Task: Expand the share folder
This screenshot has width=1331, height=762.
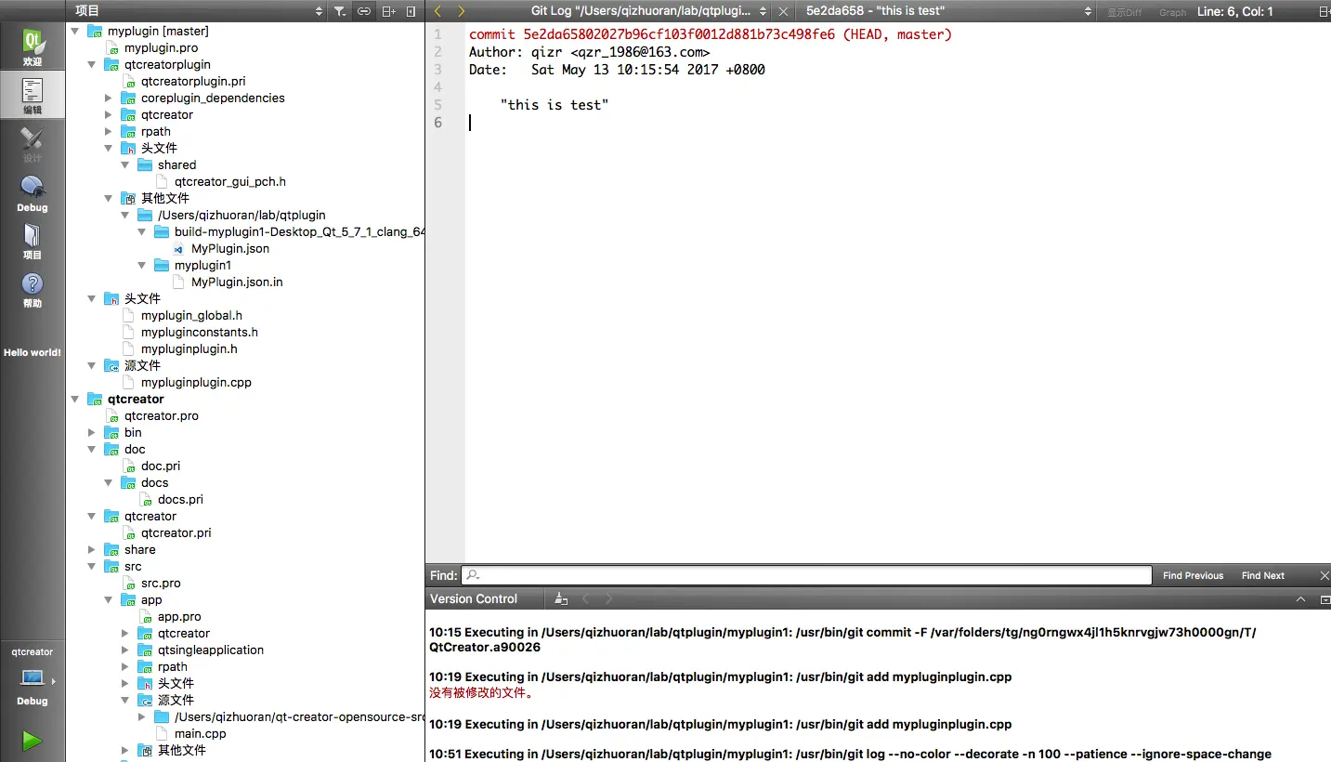Action: [92, 549]
